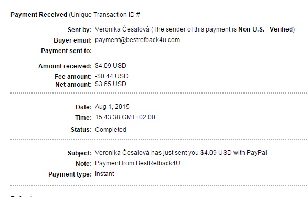Click the date Aug 1, 2015
Image resolution: width=308 pixels, height=197 pixels.
coord(112,107)
